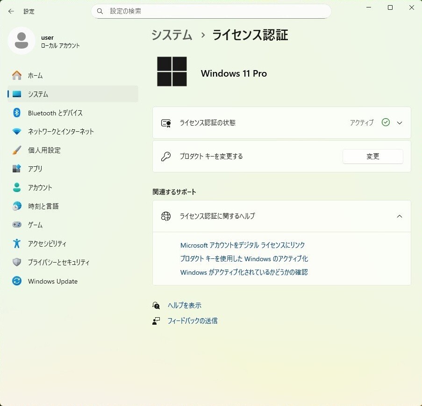Click the privacy shield icon in sidebar
Screen dimensions: 422x406
[17, 262]
